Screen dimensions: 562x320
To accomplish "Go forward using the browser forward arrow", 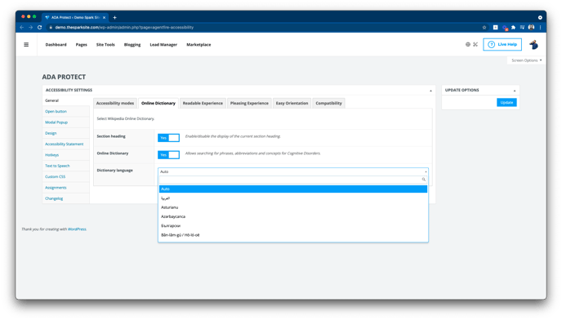I will (30, 27).
